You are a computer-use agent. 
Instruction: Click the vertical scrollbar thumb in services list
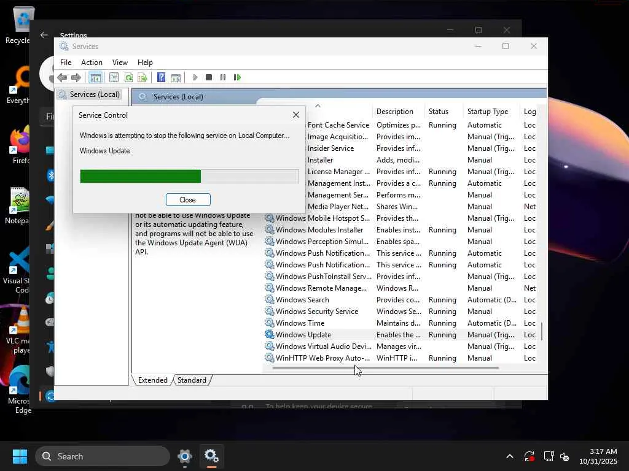[542, 332]
